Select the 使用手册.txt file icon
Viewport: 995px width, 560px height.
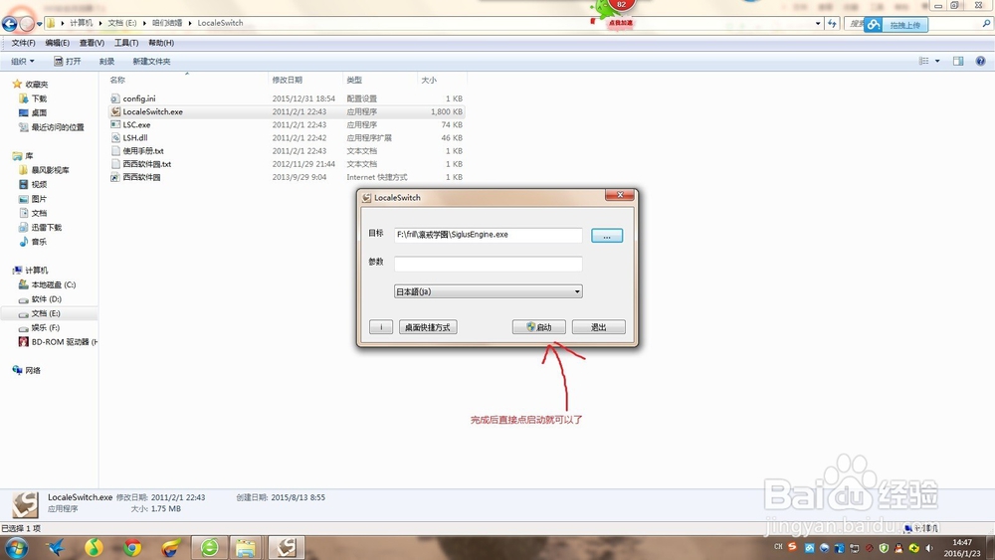115,151
